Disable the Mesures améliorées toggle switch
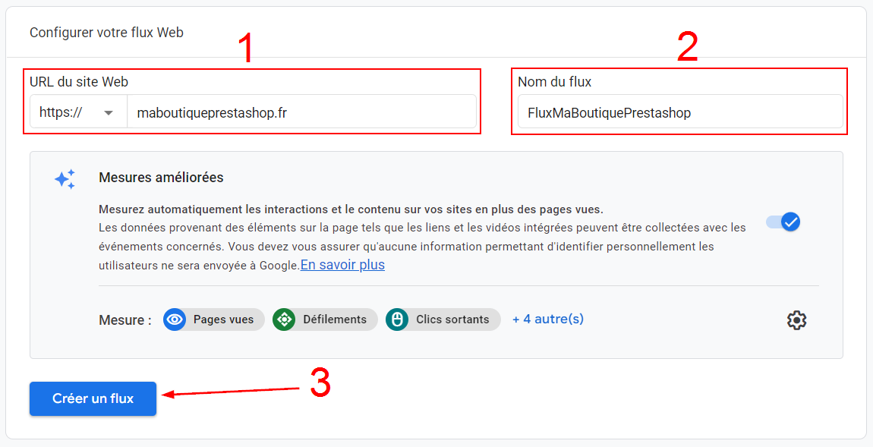Viewport: 873px width, 447px height. [x=783, y=222]
